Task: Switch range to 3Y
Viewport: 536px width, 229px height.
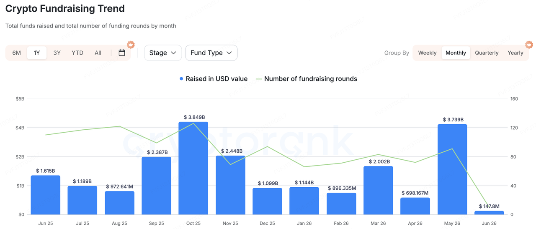Action: click(57, 53)
